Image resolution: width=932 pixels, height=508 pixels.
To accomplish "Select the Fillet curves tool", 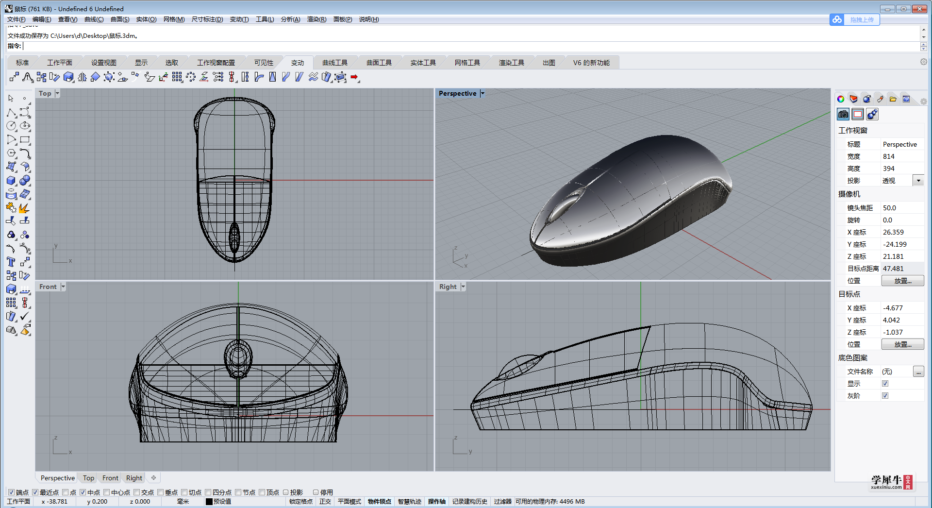I will 25,153.
